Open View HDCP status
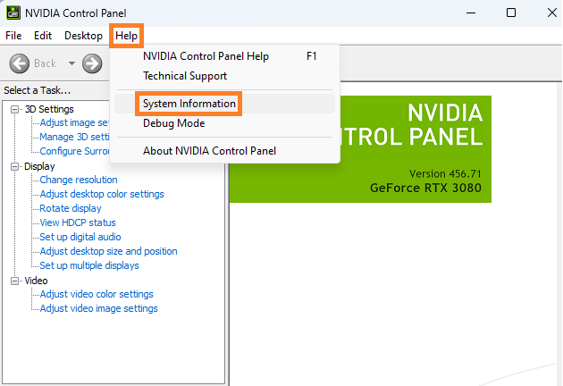The image size is (563, 386). 78,223
